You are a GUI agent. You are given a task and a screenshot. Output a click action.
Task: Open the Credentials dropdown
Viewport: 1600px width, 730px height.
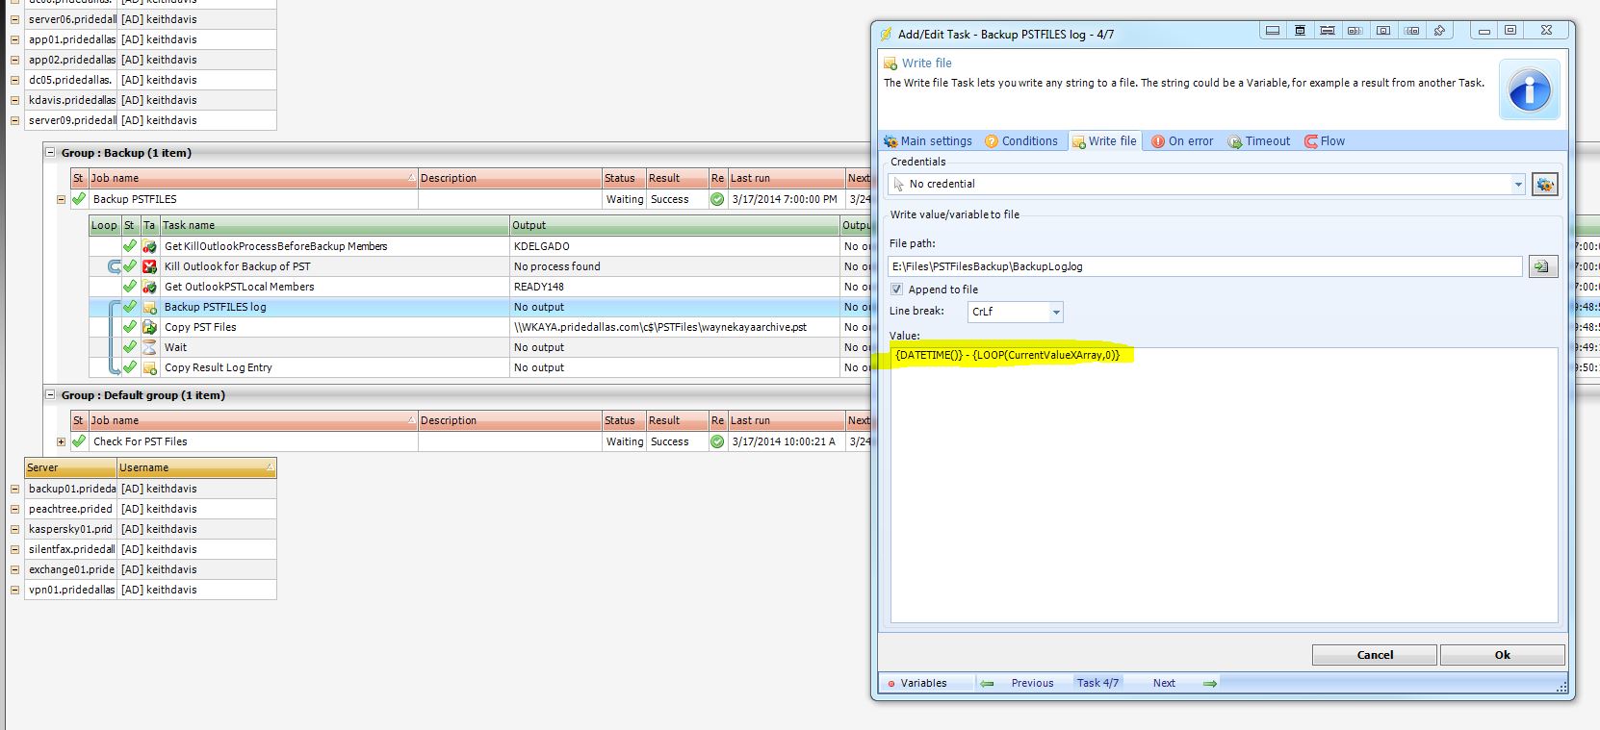point(1518,185)
